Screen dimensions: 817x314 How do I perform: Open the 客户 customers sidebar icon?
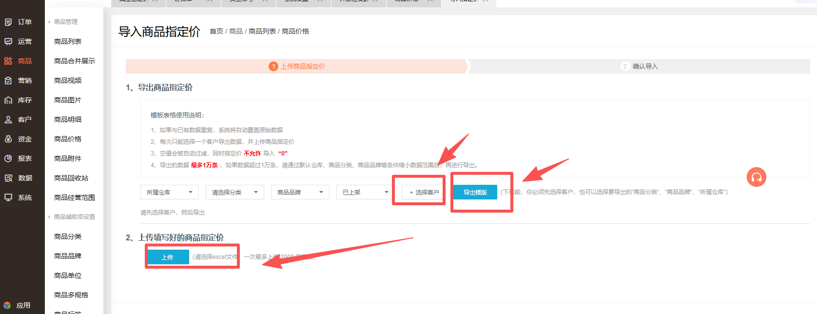(8, 119)
